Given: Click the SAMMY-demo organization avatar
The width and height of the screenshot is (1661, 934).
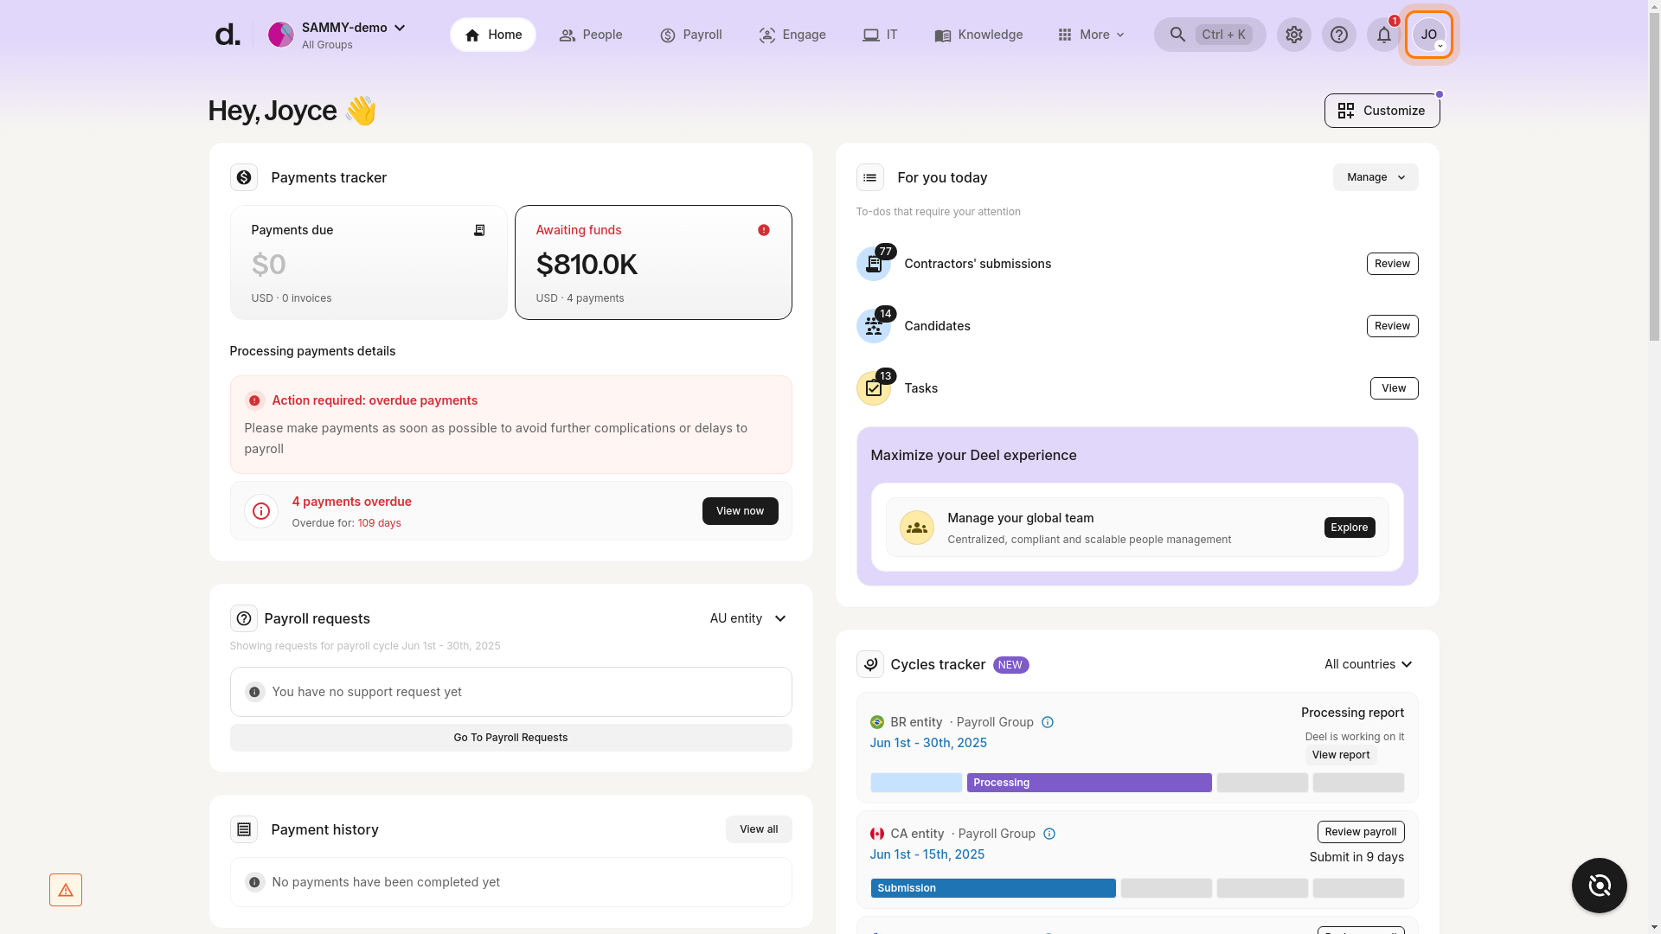Looking at the screenshot, I should tap(280, 35).
